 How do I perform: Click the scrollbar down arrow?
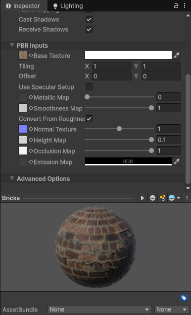pyautogui.click(x=188, y=188)
